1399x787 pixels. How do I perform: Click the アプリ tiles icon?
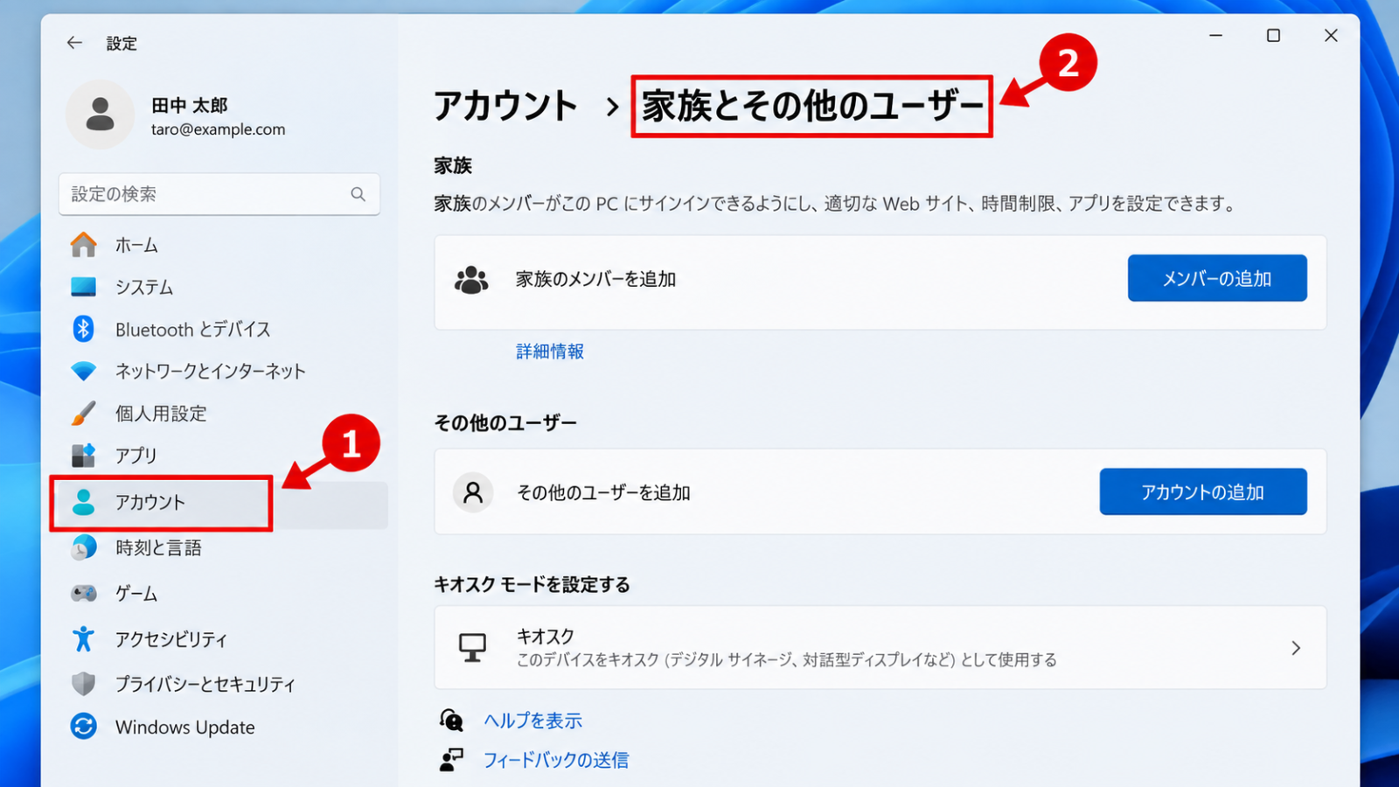84,455
